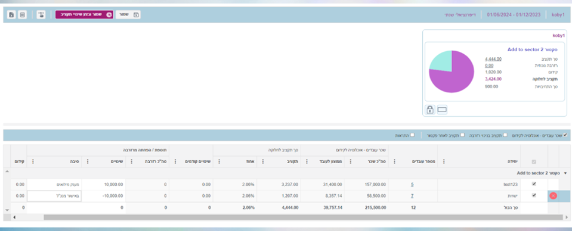Click the hierarchy tree icon in toolbar
The height and width of the screenshot is (231, 572).
tap(41, 15)
